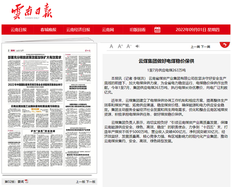Viewport: 232px width, 187px height.
Task: Go to the 云南网 tab
Action: pos(108,30)
